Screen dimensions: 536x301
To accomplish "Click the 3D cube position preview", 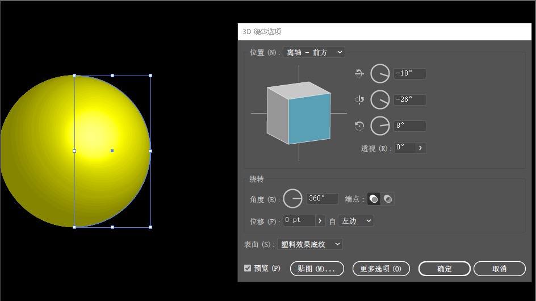I will tap(299, 113).
